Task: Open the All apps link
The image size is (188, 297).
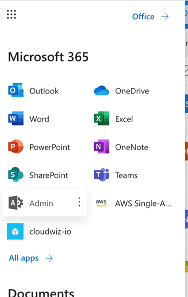Action: [24, 258]
